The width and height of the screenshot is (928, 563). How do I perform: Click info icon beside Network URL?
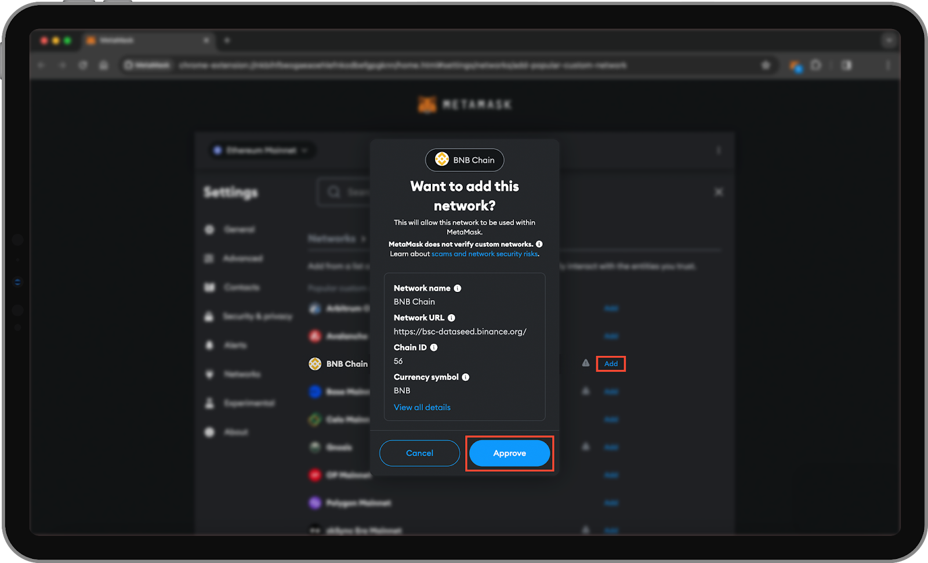(451, 318)
